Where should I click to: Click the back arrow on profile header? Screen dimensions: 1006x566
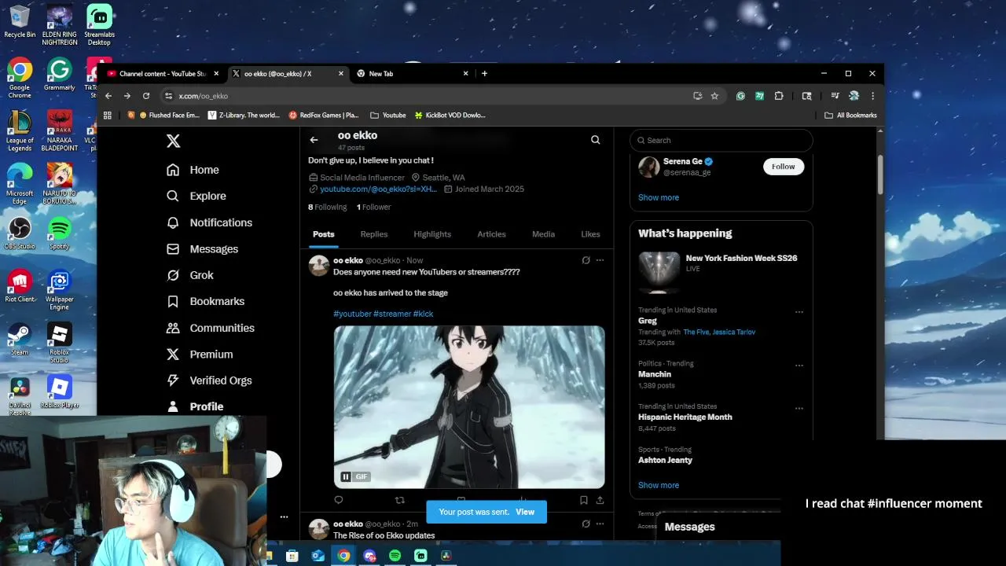(x=314, y=140)
